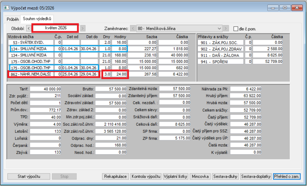The image size is (307, 186).
Task: Click the Výměra field 4.00
Action: pos(45,124)
